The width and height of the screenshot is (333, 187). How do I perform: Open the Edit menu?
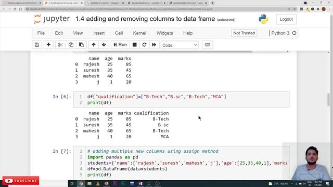click(59, 33)
